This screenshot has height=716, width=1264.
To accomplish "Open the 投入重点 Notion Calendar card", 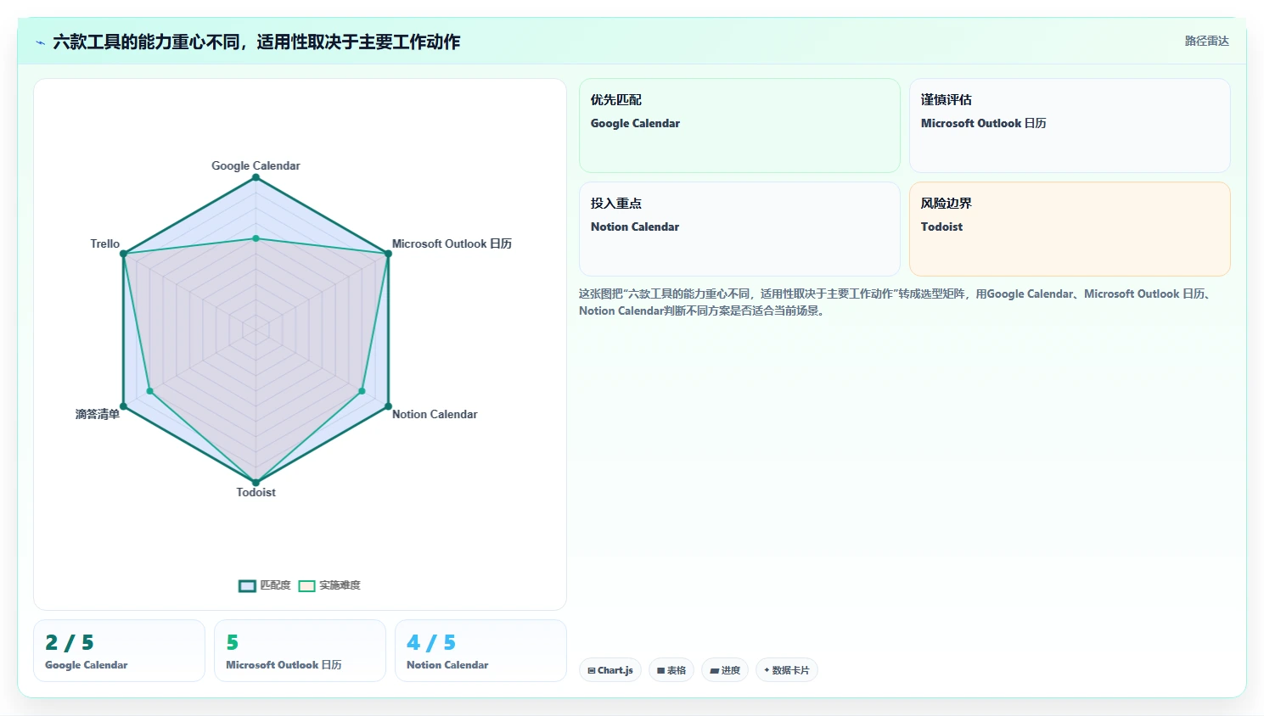I will coord(739,229).
